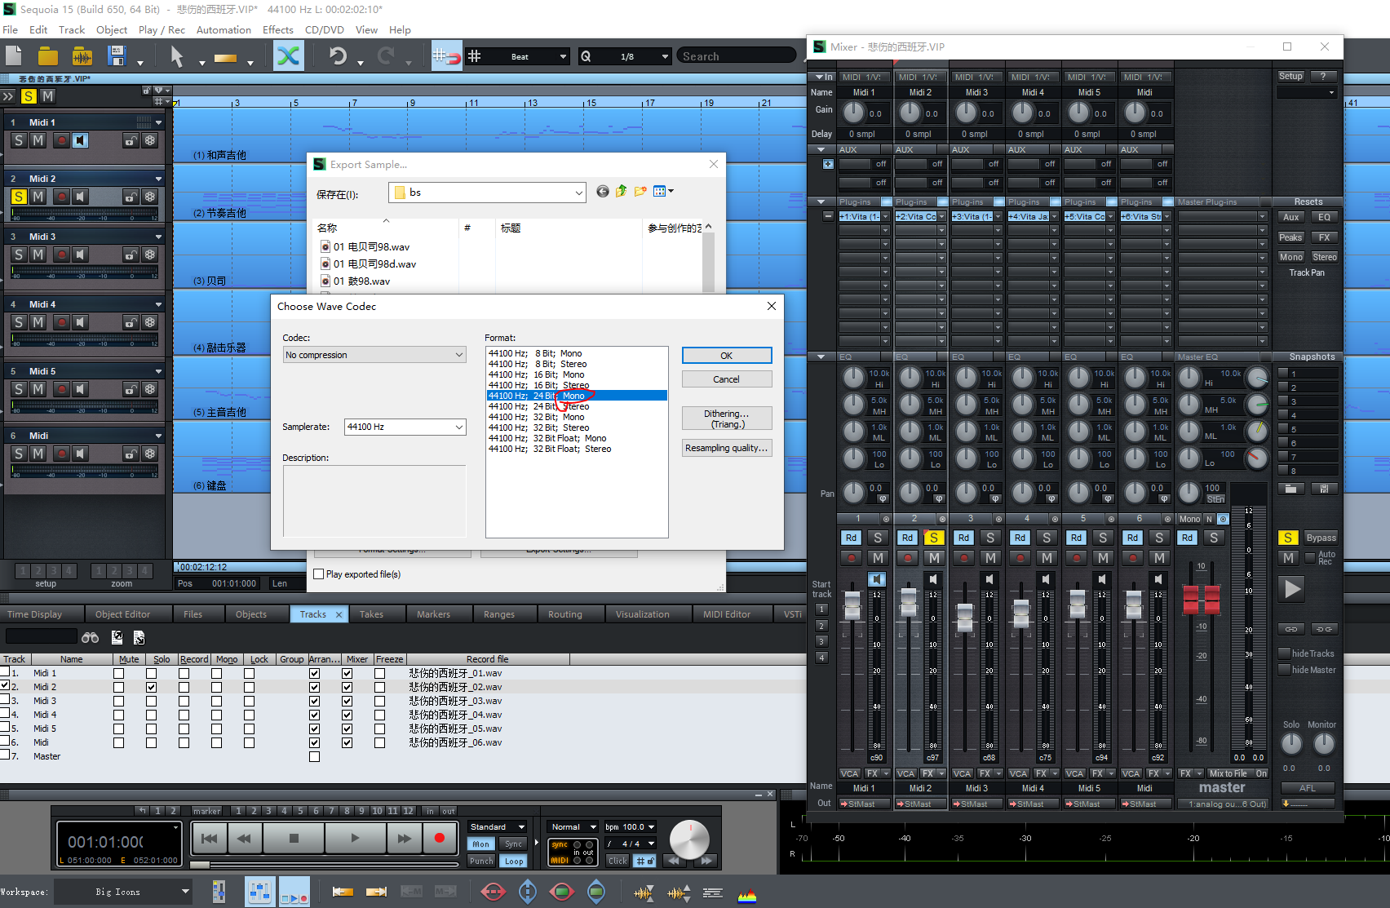Check Freeze checkbox for Midi 5 row

[379, 729]
